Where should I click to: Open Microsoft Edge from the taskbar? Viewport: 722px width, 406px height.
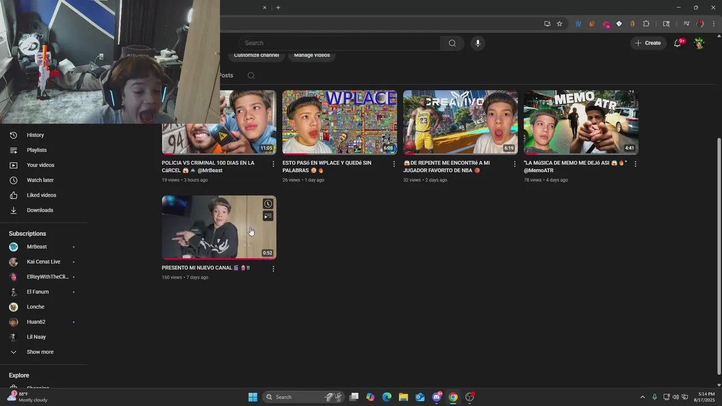pos(387,397)
